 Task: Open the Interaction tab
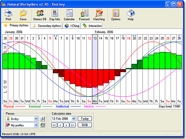pos(92,26)
